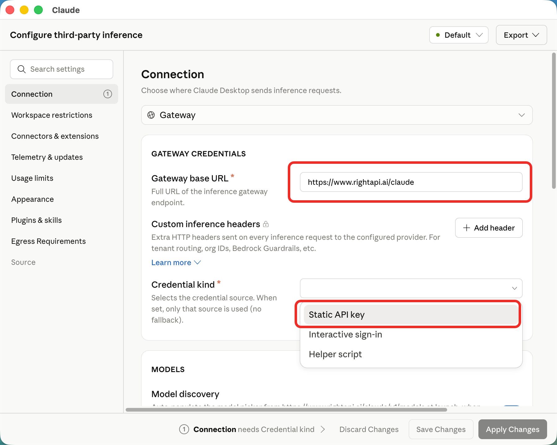The image size is (557, 445).
Task: Click the Gateway globe icon
Action: (x=151, y=115)
